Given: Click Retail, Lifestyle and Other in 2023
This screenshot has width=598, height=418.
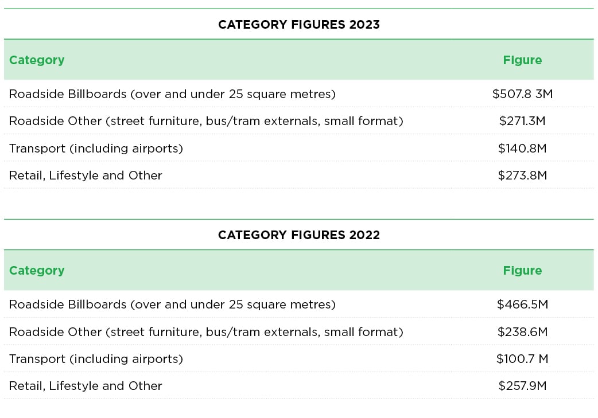Looking at the screenshot, I should point(86,175).
